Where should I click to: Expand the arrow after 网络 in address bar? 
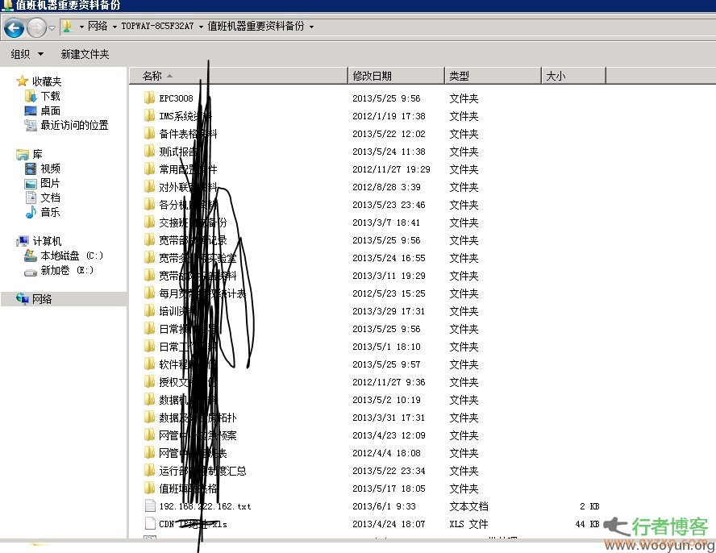114,27
